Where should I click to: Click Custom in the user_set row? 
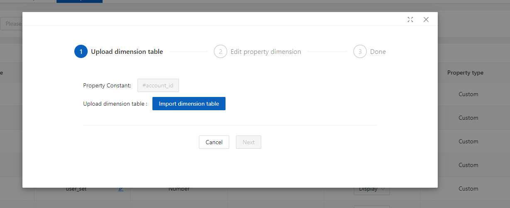(468, 189)
